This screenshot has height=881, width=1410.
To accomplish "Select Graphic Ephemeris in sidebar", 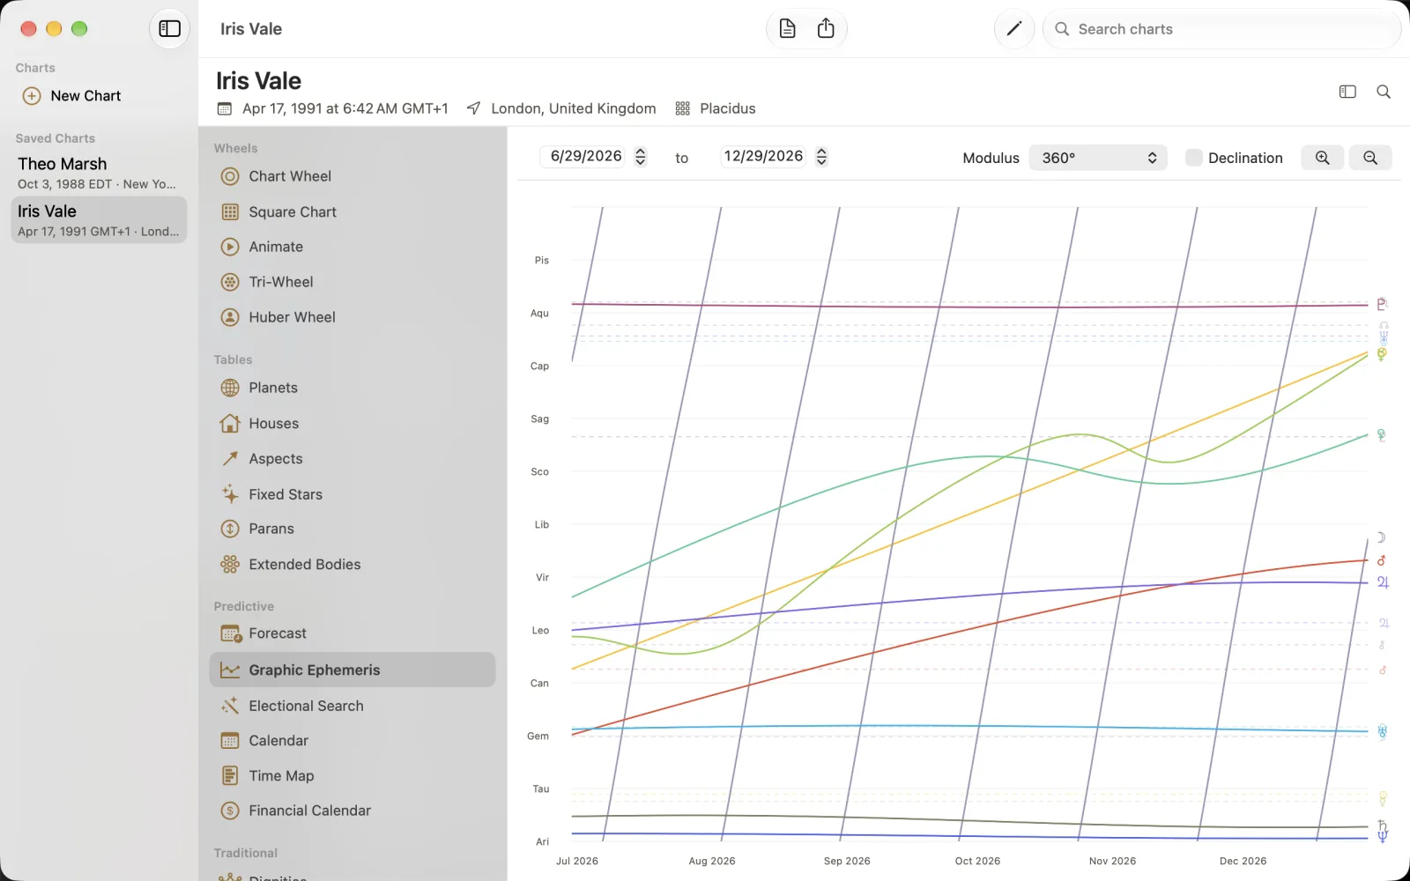I will coord(352,670).
